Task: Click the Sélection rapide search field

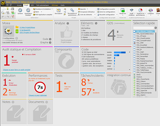Action: coord(143,28)
